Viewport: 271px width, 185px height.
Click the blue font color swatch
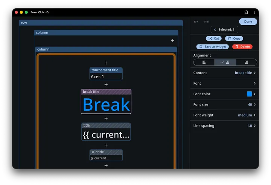click(249, 94)
